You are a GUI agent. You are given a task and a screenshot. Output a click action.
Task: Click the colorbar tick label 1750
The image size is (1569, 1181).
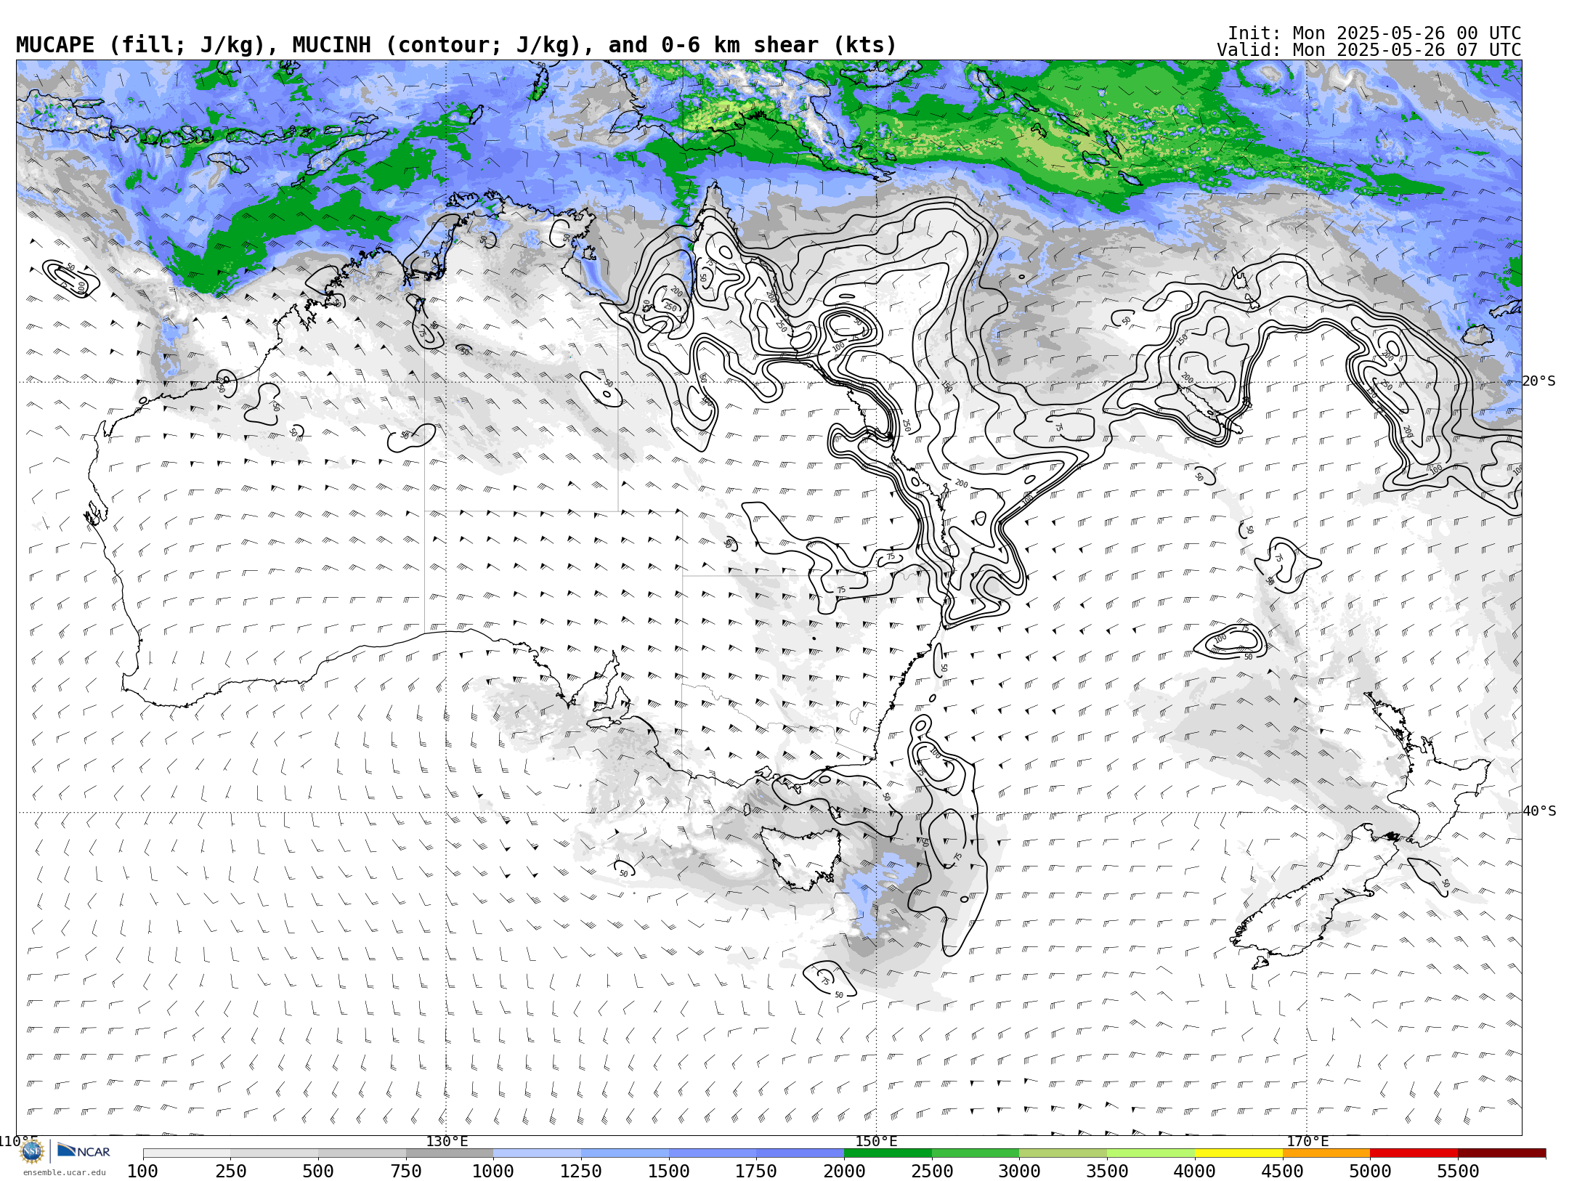(x=756, y=1171)
